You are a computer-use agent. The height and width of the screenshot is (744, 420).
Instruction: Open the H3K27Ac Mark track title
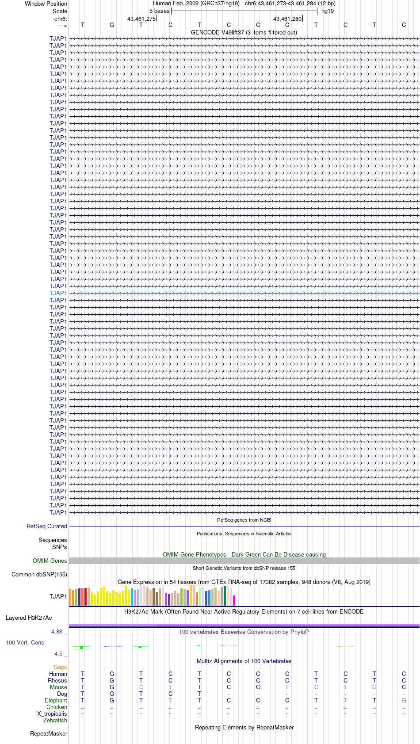click(x=244, y=611)
